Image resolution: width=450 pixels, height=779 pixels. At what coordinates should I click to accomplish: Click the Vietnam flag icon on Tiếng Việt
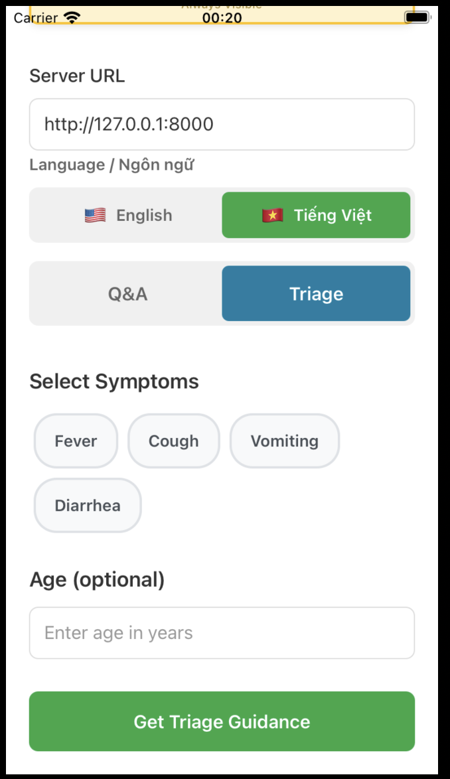tap(274, 214)
